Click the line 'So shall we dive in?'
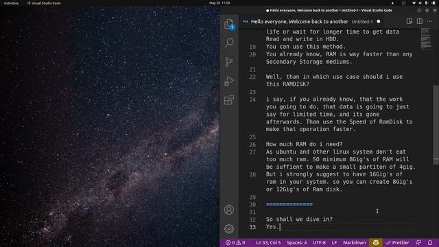This screenshot has height=247, width=439. (299, 220)
